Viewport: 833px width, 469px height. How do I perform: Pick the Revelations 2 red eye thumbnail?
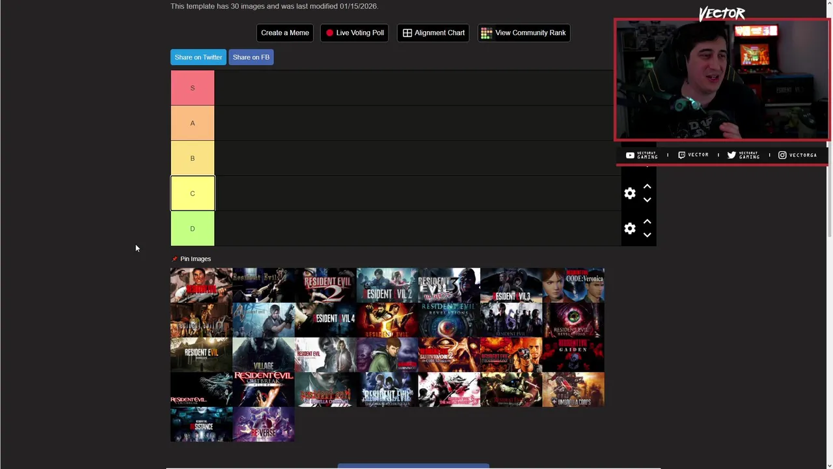click(573, 320)
